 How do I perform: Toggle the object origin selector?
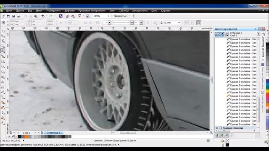coord(3,23)
